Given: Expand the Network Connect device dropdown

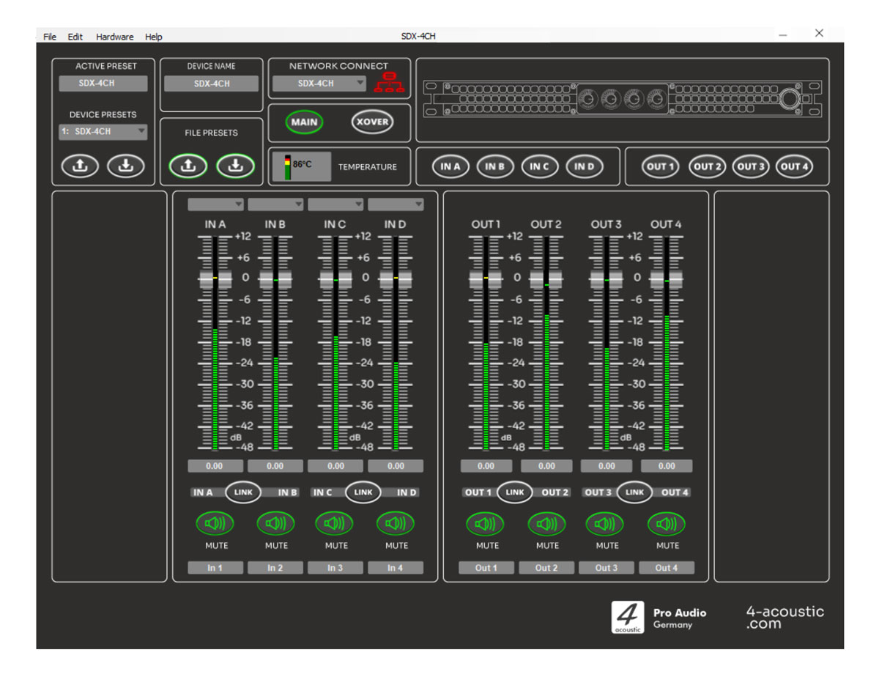Looking at the screenshot, I should [319, 84].
